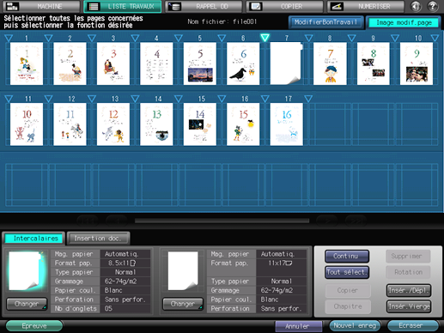Open the RAPPEL DD tab
This screenshot has width=444, height=333.
pos(204,6)
